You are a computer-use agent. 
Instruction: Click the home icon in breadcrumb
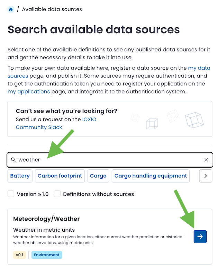[11, 9]
